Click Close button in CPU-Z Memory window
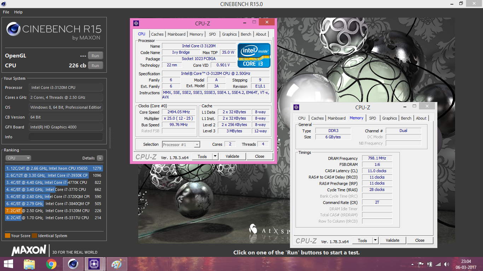The image size is (483, 271). [420, 240]
